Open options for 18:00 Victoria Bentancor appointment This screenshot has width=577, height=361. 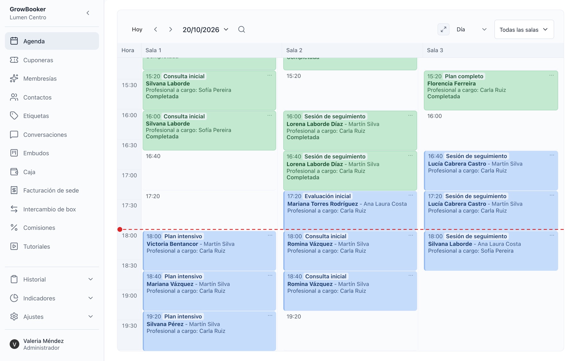(x=270, y=236)
